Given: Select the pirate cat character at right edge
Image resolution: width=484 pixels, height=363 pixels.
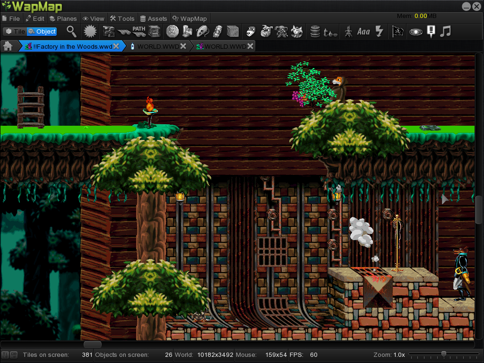Looking at the screenshot, I should click(462, 274).
